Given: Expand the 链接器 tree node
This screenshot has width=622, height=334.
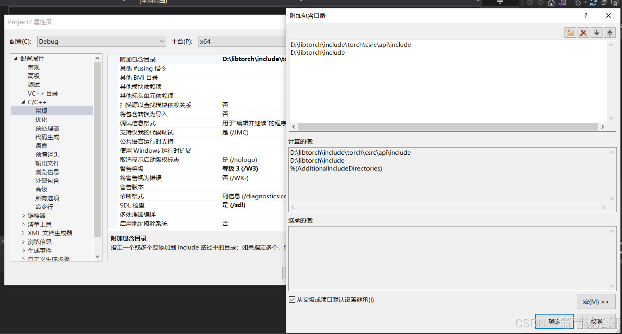Looking at the screenshot, I should [23, 215].
